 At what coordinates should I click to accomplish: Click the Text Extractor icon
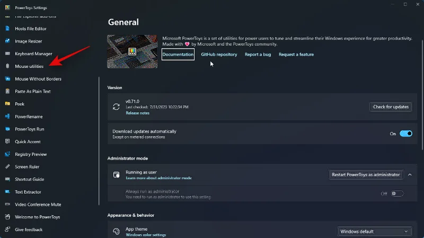pyautogui.click(x=7, y=192)
